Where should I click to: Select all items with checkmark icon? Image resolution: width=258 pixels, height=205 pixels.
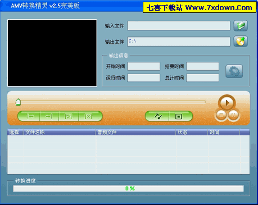coord(69,116)
